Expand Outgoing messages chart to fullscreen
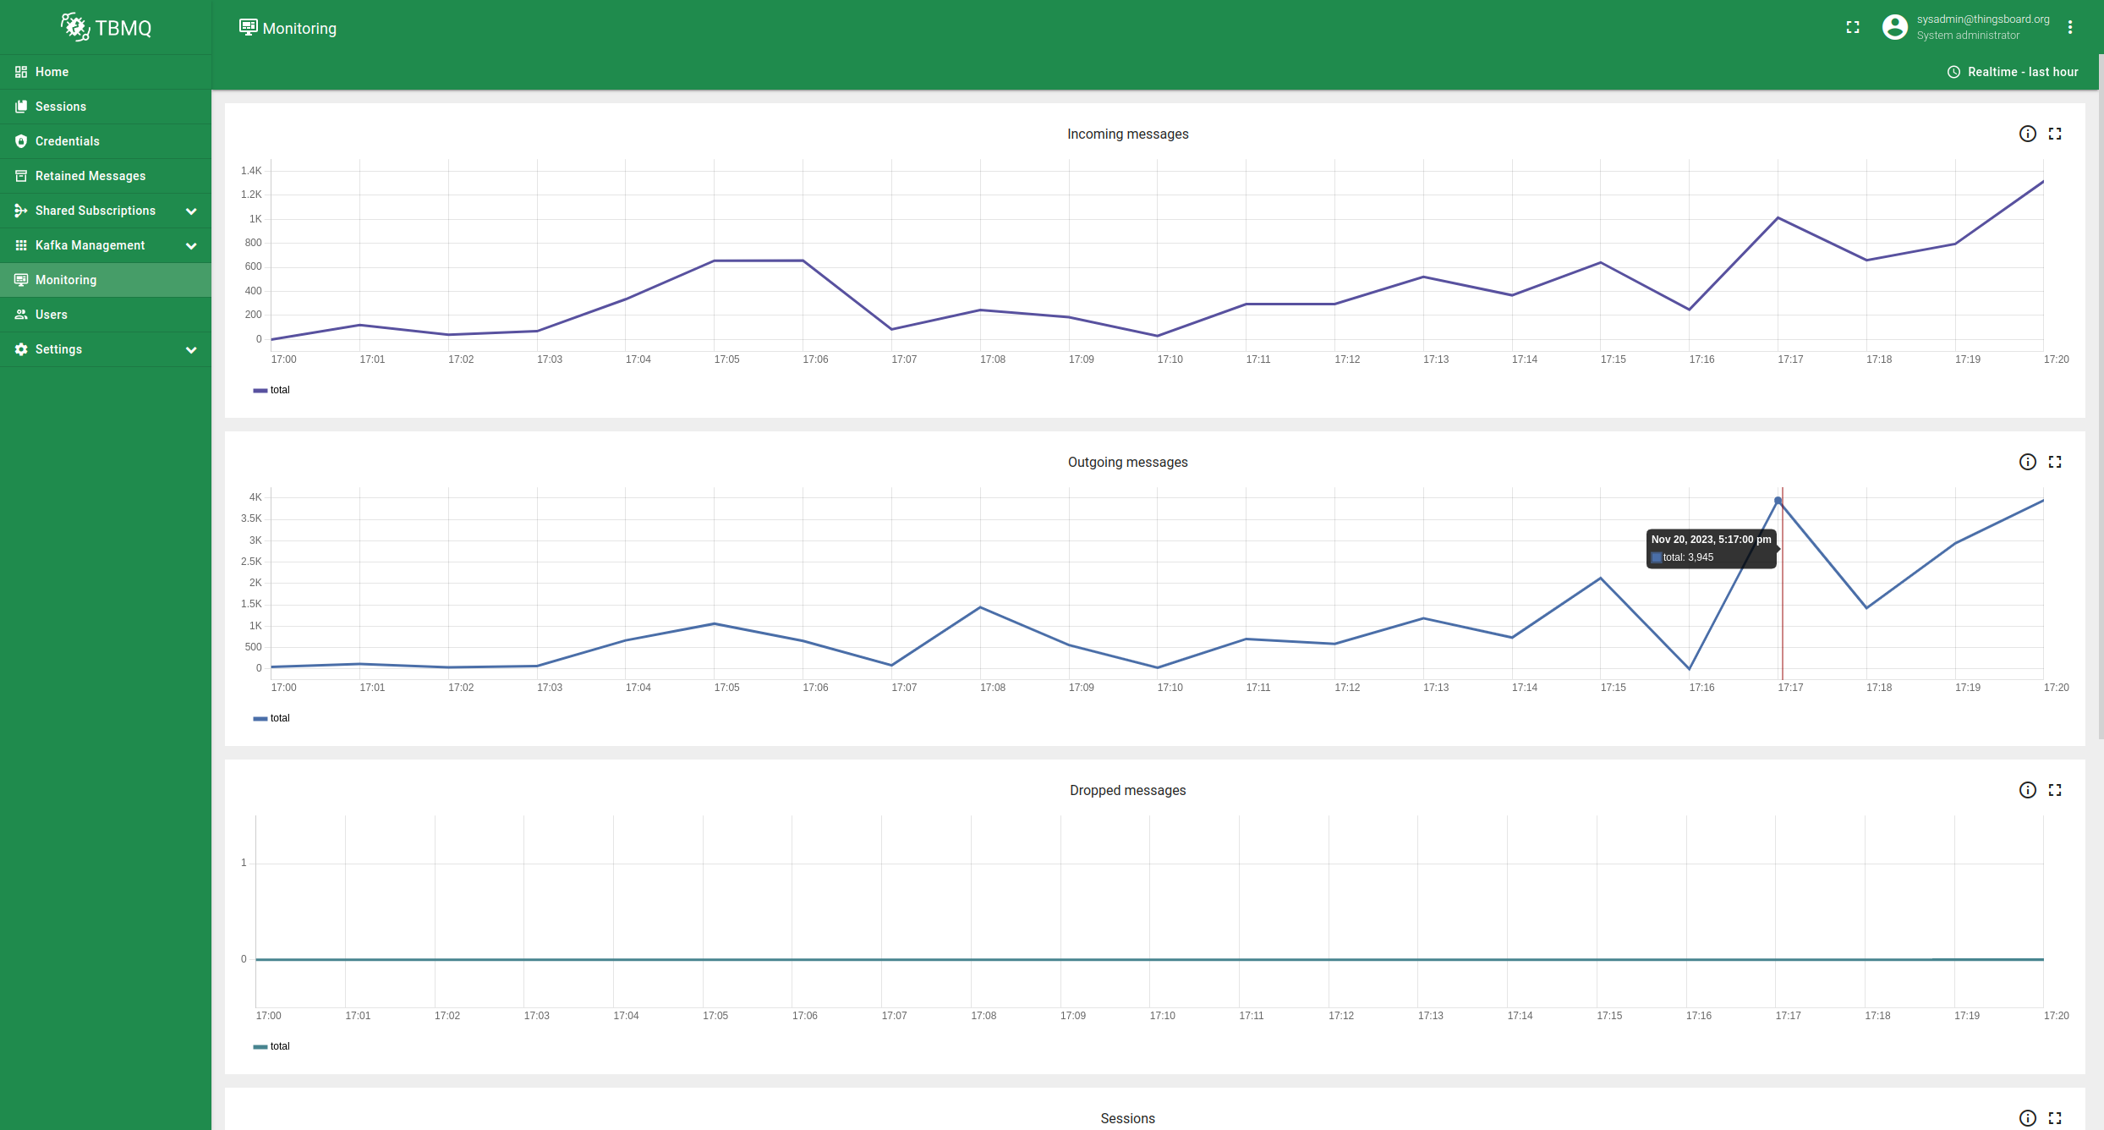Image resolution: width=2104 pixels, height=1130 pixels. click(x=2055, y=462)
